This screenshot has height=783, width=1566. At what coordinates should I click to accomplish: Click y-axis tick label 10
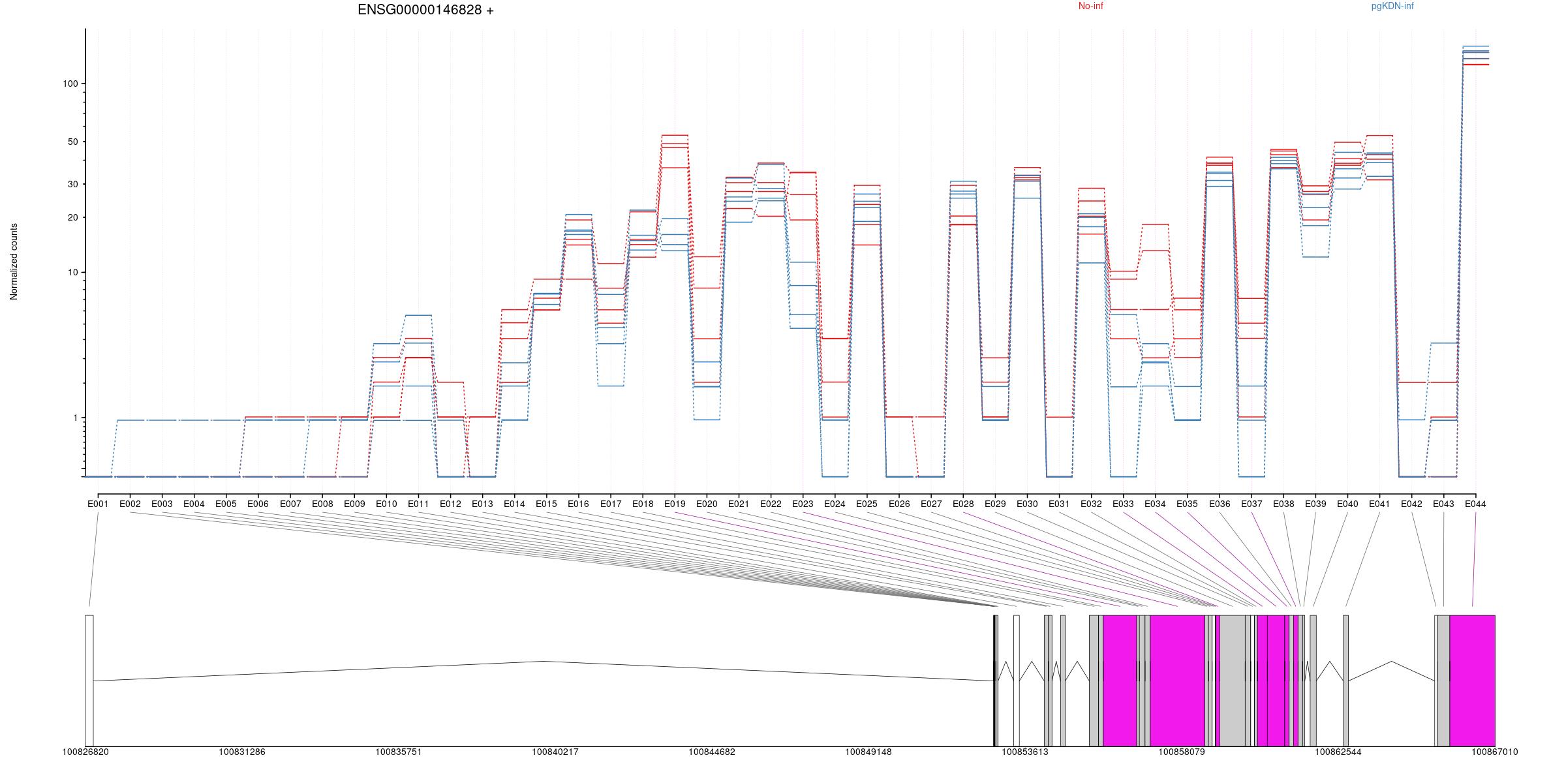point(72,272)
